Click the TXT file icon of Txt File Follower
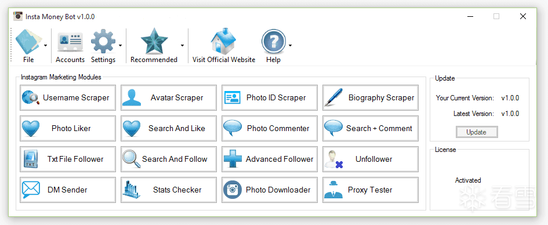 (x=31, y=159)
